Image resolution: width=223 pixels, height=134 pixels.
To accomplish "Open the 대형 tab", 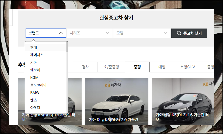I will coord(162,67).
